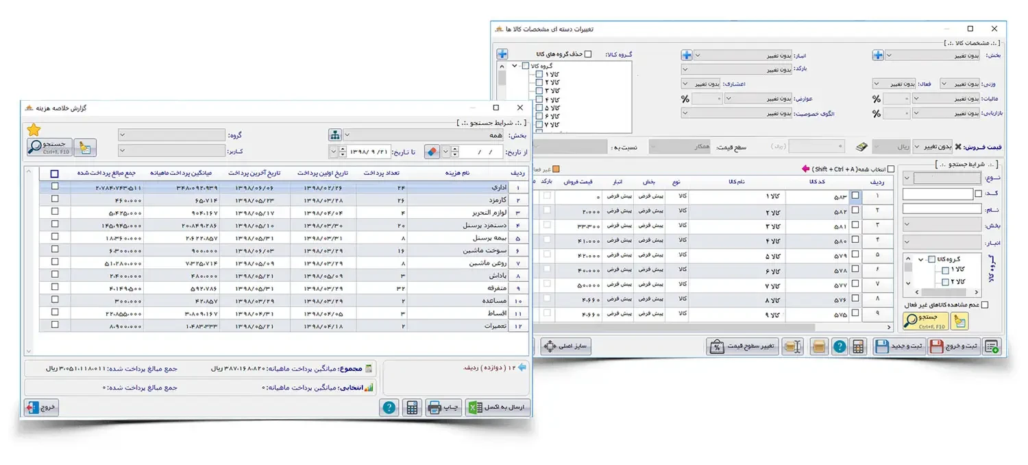Enable the حذف گروه های کالا checkbox
1028x465 pixels.
(587, 53)
